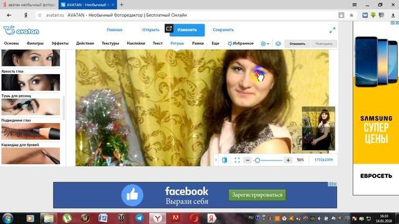Open the Главная page
Screen dimensions: 399x224
click(115, 30)
